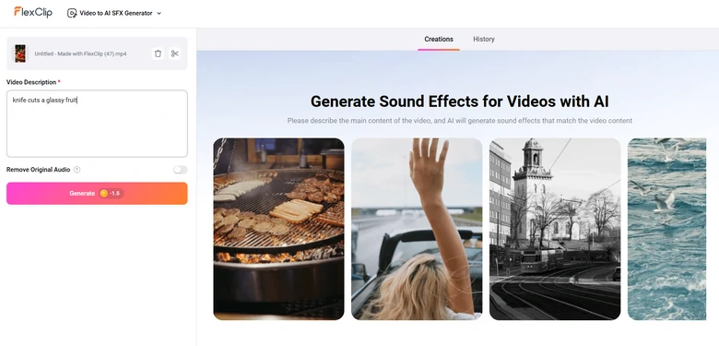The image size is (719, 346).
Task: Open the black-and-white tram street sample
Action: (x=555, y=229)
